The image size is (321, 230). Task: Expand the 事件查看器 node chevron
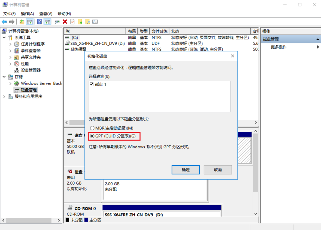[10, 51]
